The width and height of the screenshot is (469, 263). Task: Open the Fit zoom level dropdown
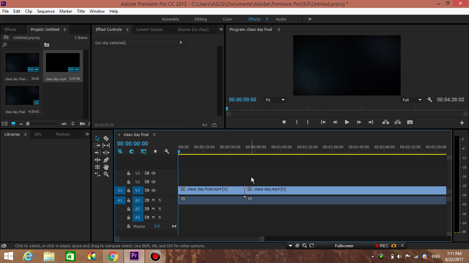[x=275, y=100]
